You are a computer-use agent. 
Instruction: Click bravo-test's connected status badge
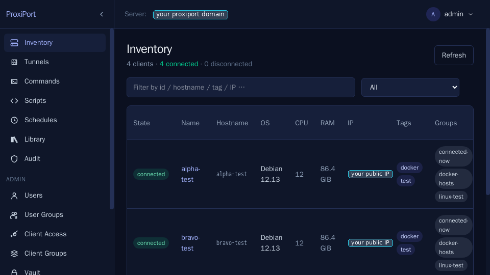tap(151, 243)
